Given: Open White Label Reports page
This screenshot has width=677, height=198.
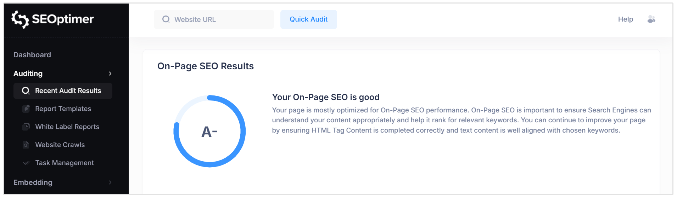Looking at the screenshot, I should pyautogui.click(x=67, y=127).
